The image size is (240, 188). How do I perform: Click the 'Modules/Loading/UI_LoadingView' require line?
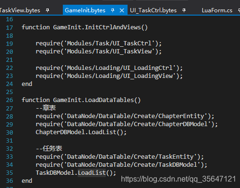coord(109,76)
